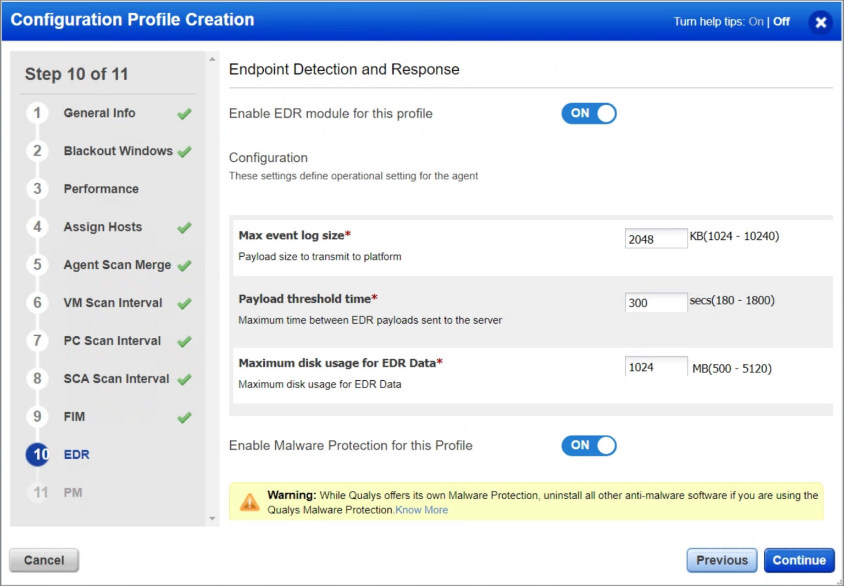The image size is (844, 586).
Task: Click the green checkmark beside General Info
Action: pos(185,114)
